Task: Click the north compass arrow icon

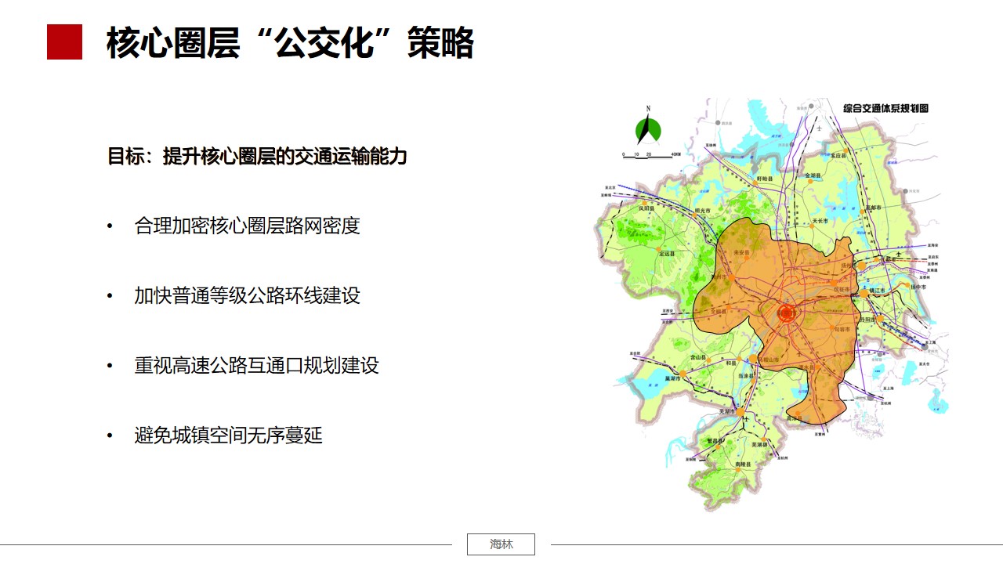Action: tap(648, 127)
